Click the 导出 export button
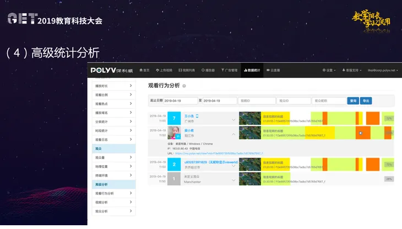The image size is (402, 229). tap(366, 100)
